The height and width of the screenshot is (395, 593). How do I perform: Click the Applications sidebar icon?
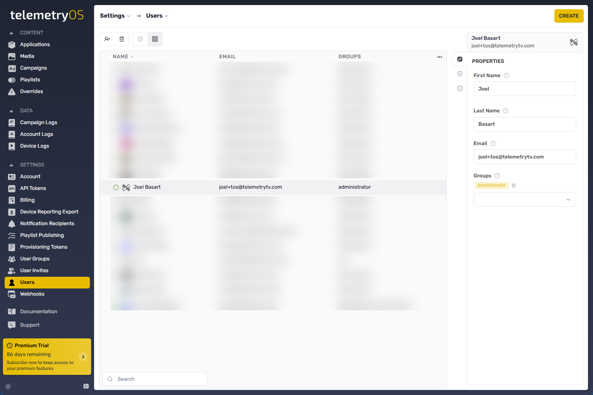(12, 44)
